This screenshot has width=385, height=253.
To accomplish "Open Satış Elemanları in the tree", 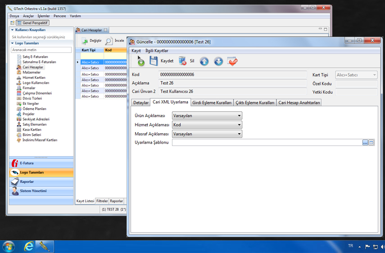I will pos(34,124).
